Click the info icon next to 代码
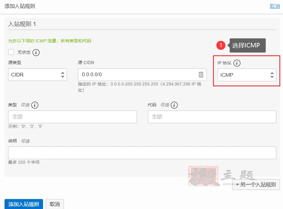The height and width of the screenshot is (209, 283). (174, 105)
